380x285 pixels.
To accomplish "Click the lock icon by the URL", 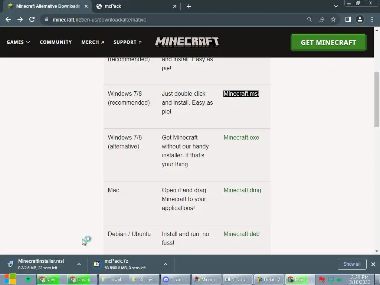I will (x=46, y=19).
